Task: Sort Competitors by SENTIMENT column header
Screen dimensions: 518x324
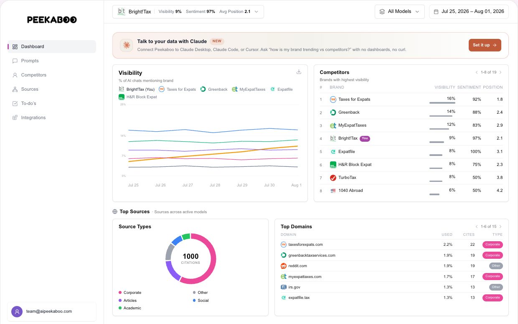Action: pos(469,87)
